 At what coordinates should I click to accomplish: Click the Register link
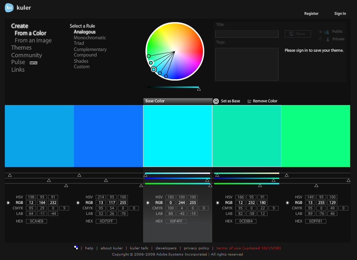[x=311, y=14]
